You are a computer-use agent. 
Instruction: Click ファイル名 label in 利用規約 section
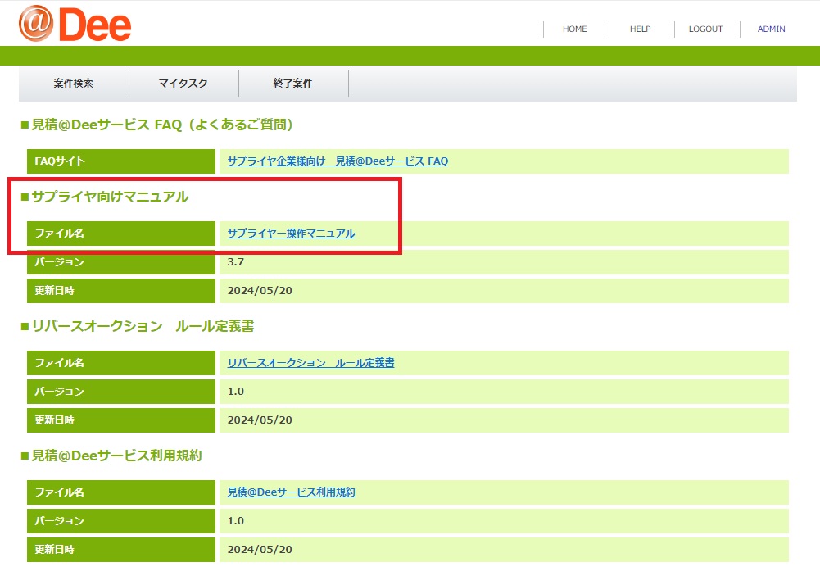pyautogui.click(x=121, y=492)
